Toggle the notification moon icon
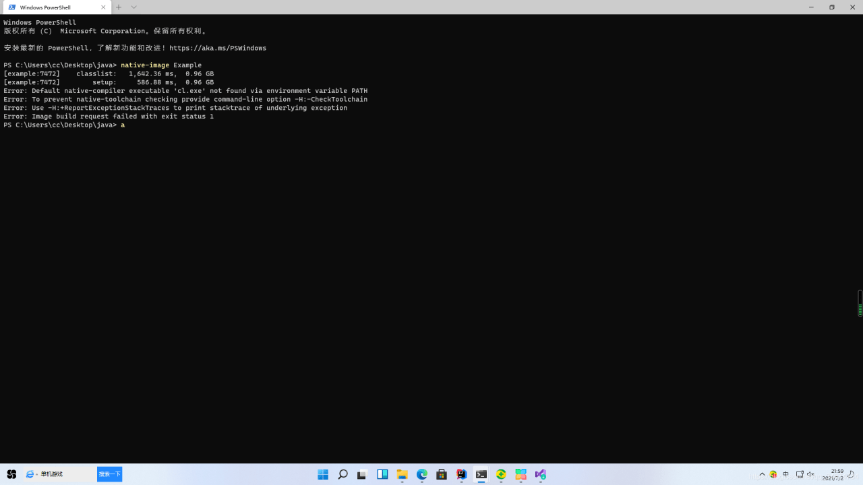 click(x=851, y=474)
